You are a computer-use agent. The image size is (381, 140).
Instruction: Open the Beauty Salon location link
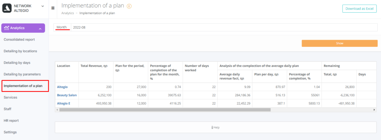[67, 95]
